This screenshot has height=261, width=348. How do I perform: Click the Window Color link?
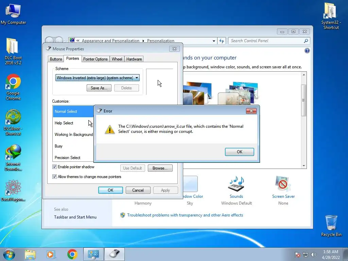(193, 196)
